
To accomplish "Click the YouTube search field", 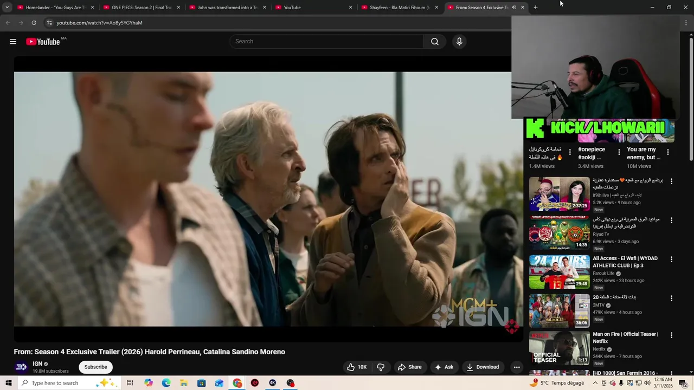I will tap(326, 42).
